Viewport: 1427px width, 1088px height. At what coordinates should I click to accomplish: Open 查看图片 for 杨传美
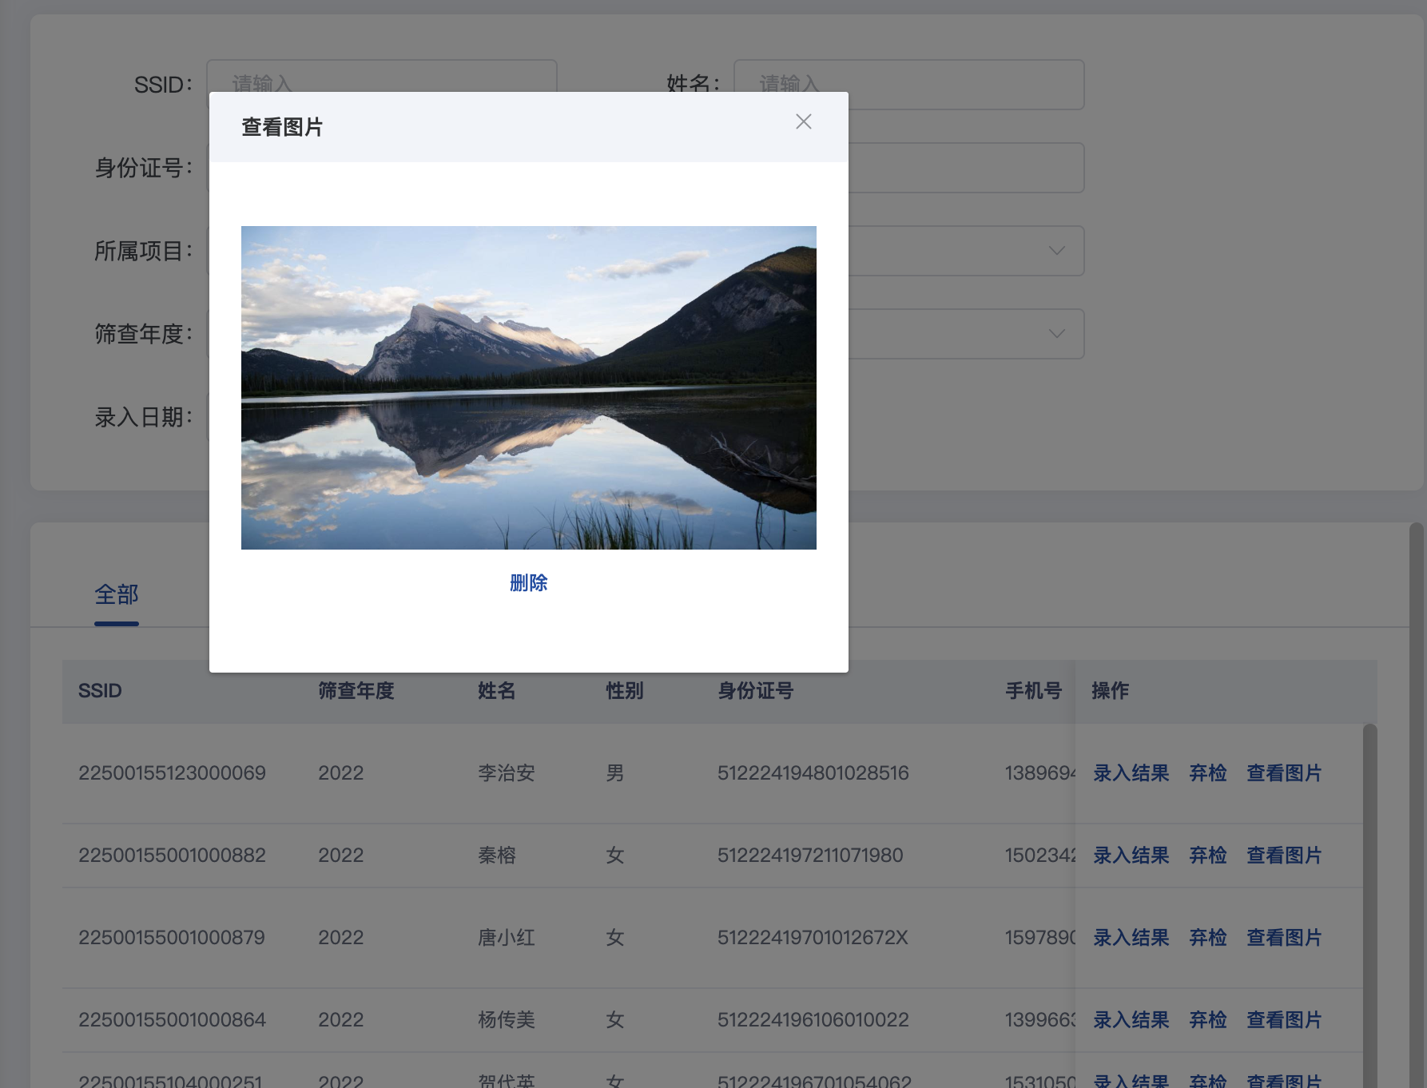(1284, 1020)
